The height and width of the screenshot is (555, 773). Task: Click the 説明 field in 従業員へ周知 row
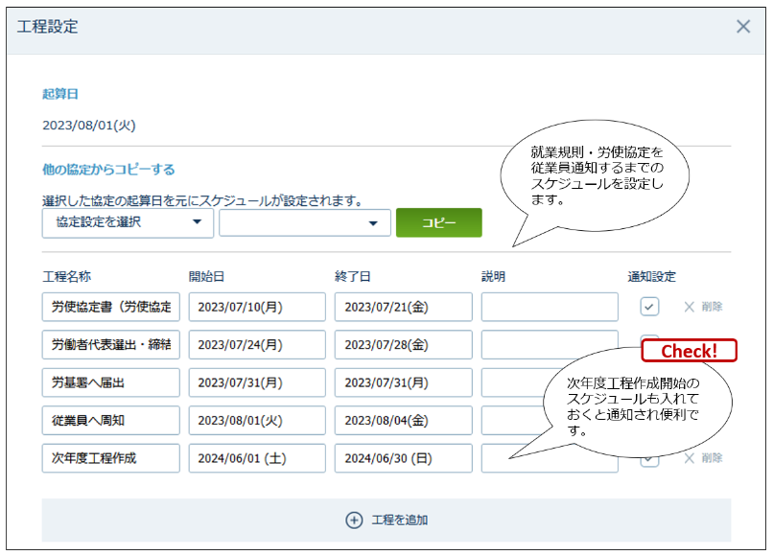pyautogui.click(x=513, y=421)
